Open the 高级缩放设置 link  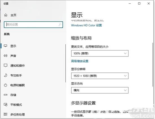click(x=80, y=61)
